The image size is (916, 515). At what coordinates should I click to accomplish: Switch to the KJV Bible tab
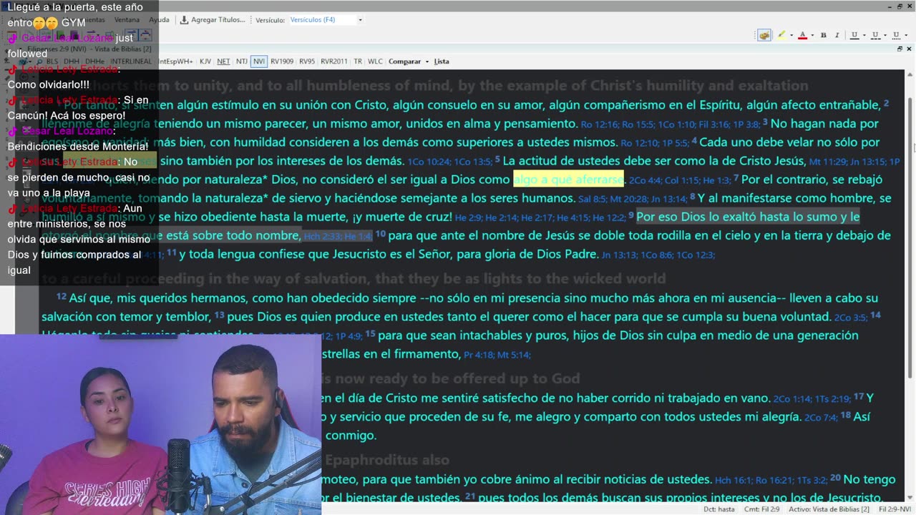pos(205,62)
